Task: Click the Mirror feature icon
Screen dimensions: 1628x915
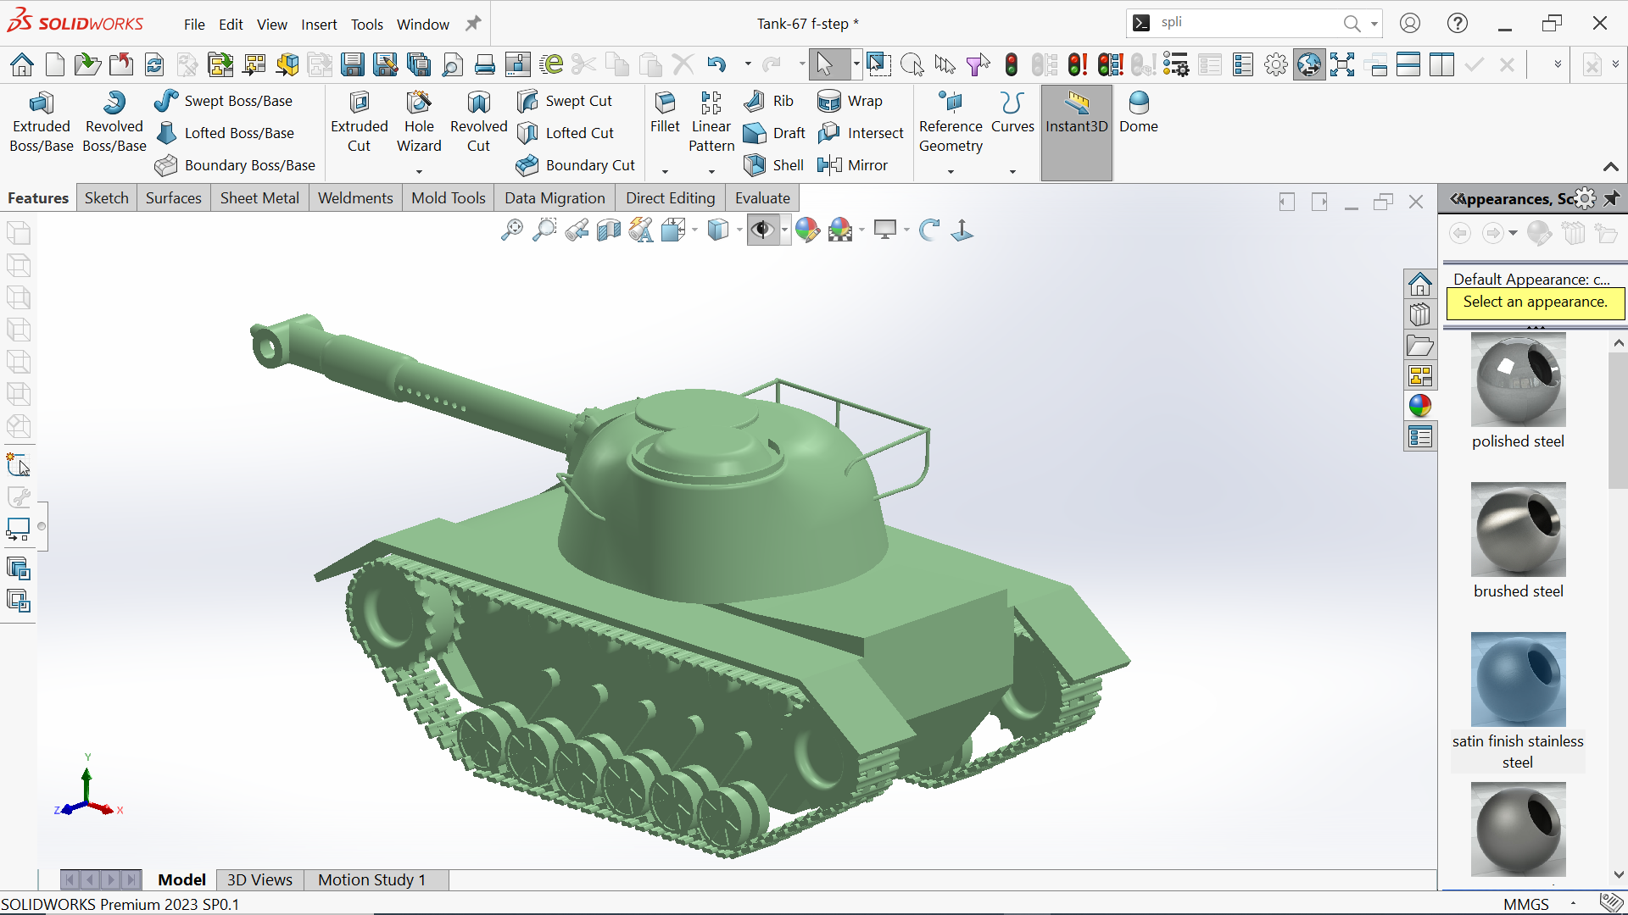Action: click(829, 165)
